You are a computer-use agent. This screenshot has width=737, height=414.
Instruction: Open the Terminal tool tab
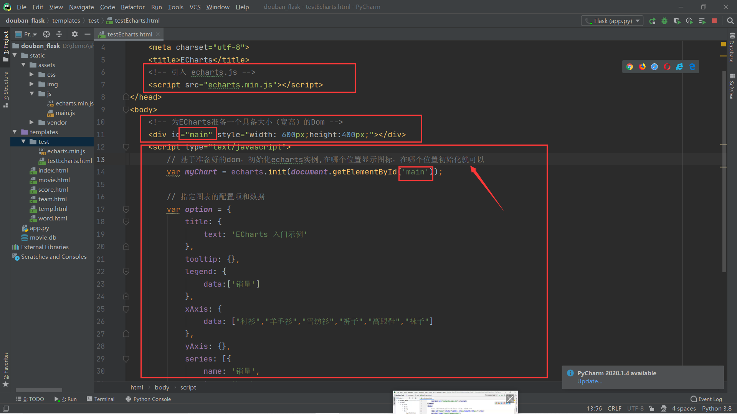101,399
